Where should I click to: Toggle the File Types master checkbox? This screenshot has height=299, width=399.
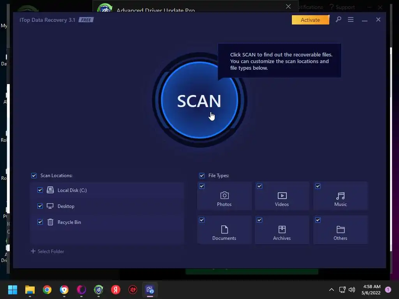click(x=202, y=176)
